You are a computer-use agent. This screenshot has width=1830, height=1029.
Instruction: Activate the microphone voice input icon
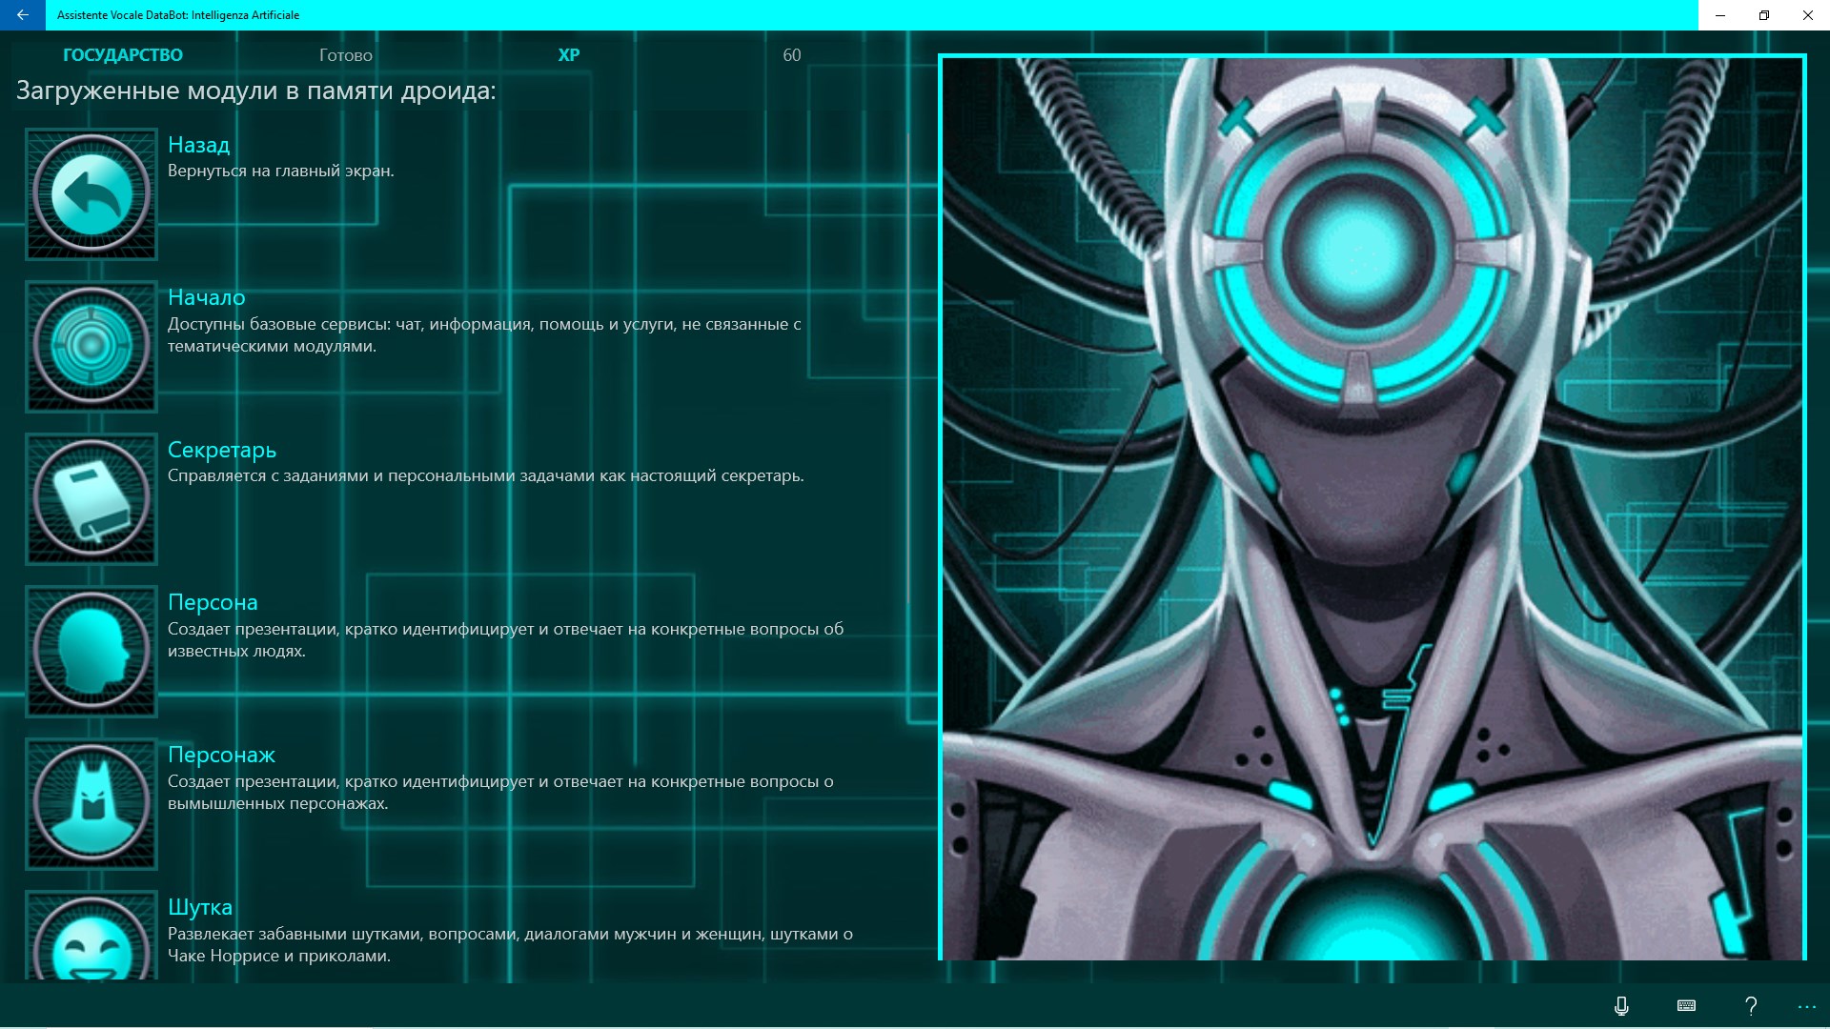tap(1621, 1005)
